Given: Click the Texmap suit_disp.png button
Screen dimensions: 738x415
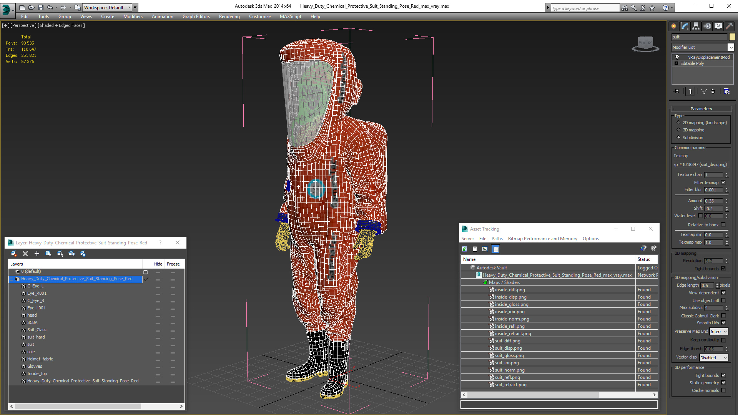Looking at the screenshot, I should tap(701, 164).
